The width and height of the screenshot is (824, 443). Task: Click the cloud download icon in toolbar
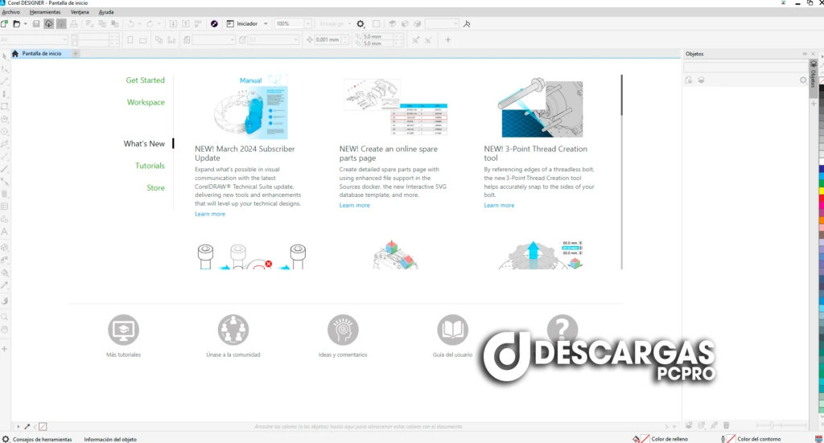[49, 24]
